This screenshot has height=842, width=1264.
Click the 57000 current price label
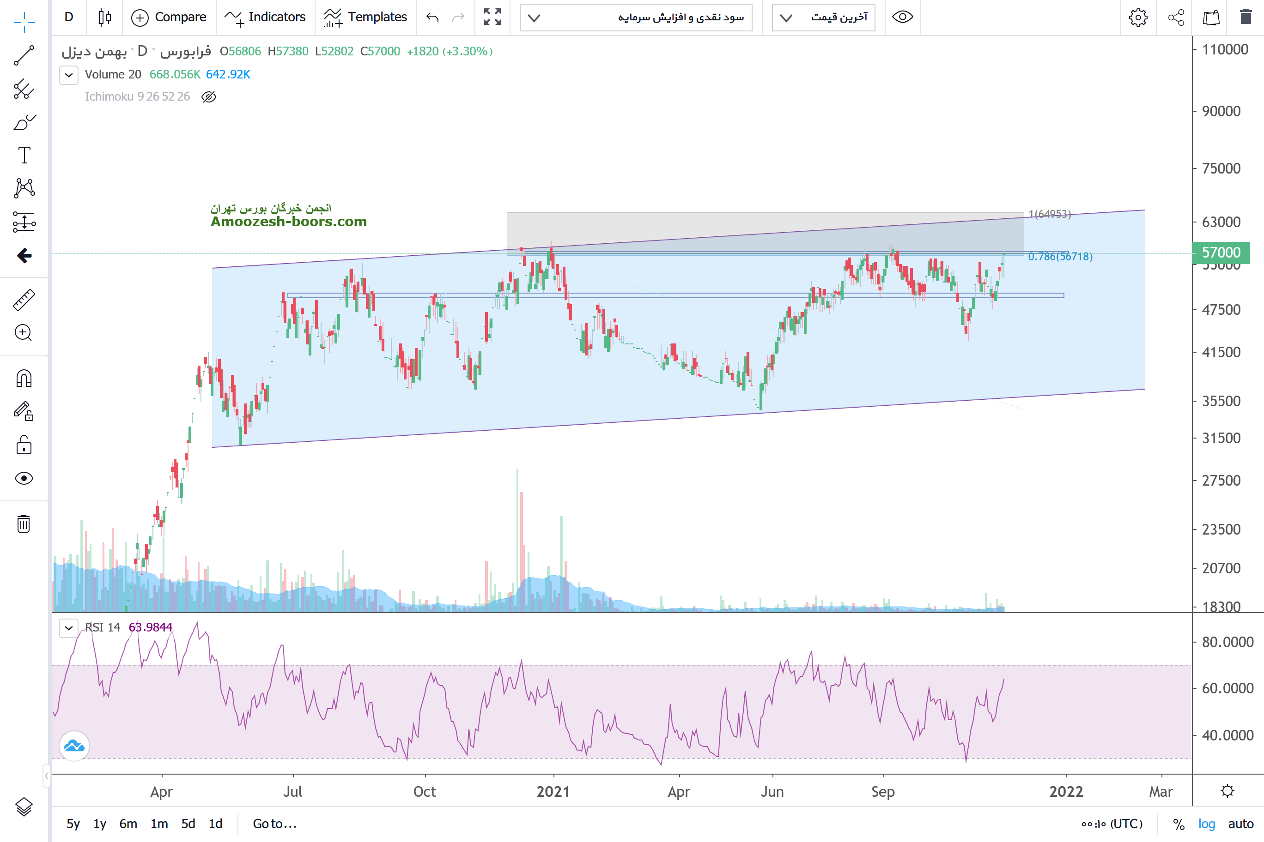(1219, 253)
